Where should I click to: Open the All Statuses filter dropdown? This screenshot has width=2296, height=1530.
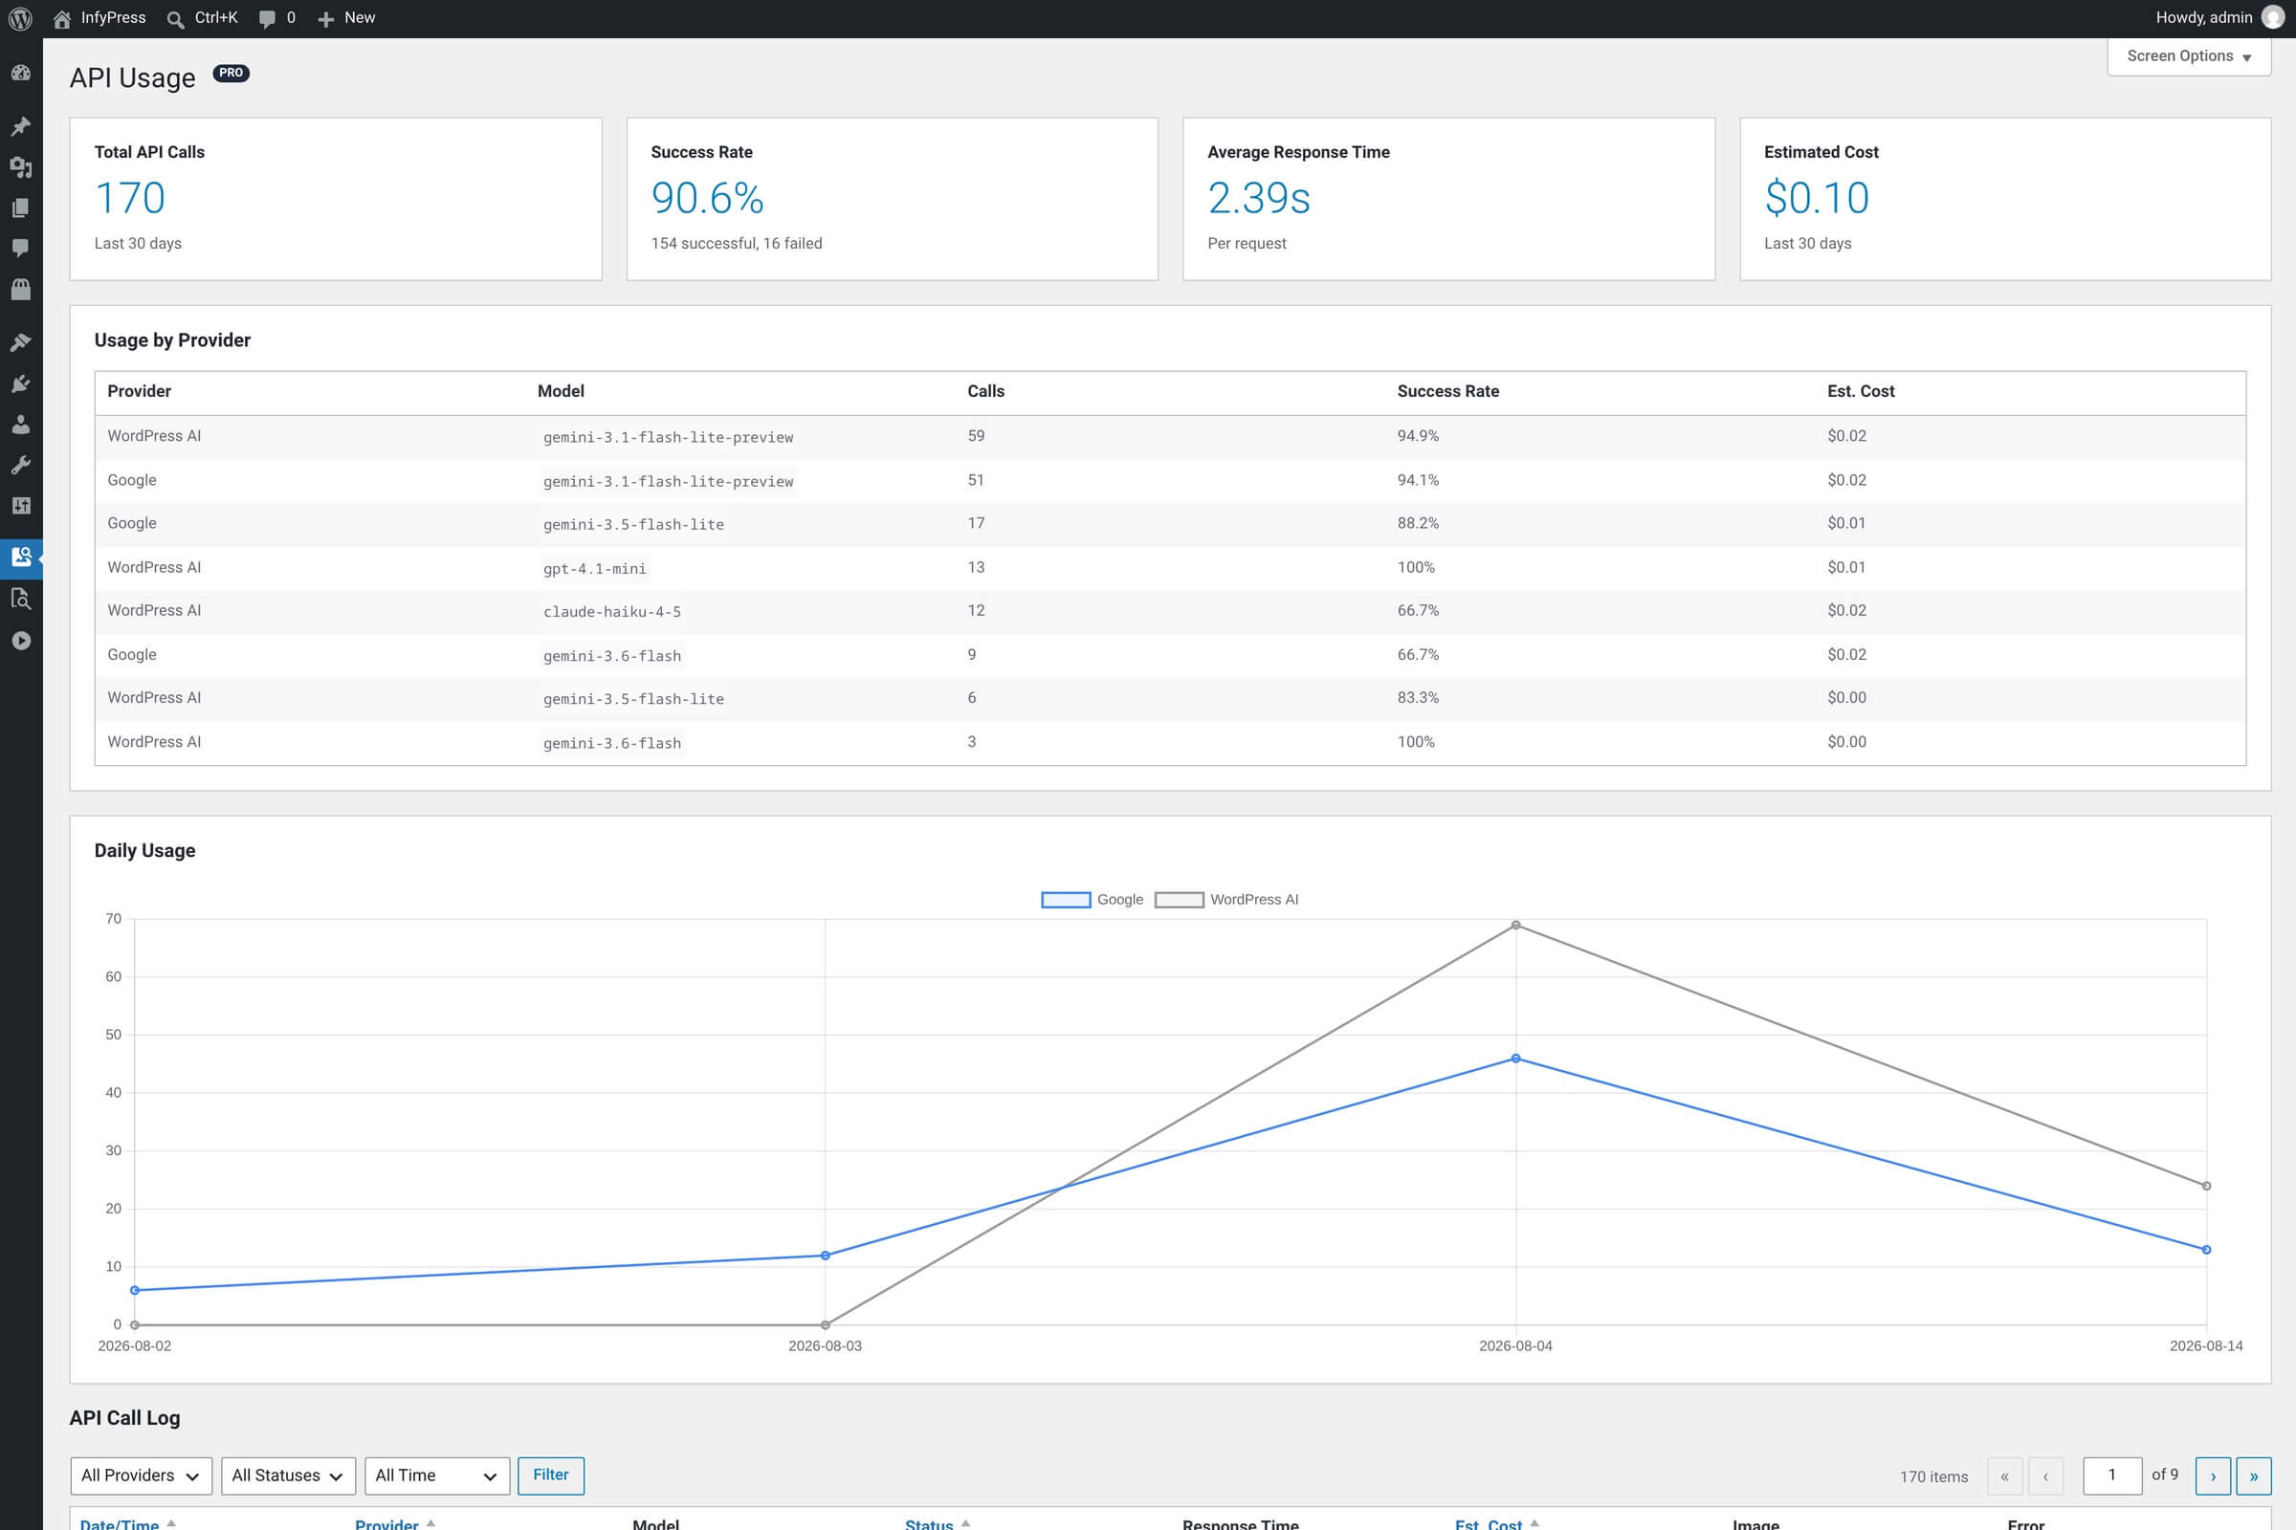pos(288,1475)
